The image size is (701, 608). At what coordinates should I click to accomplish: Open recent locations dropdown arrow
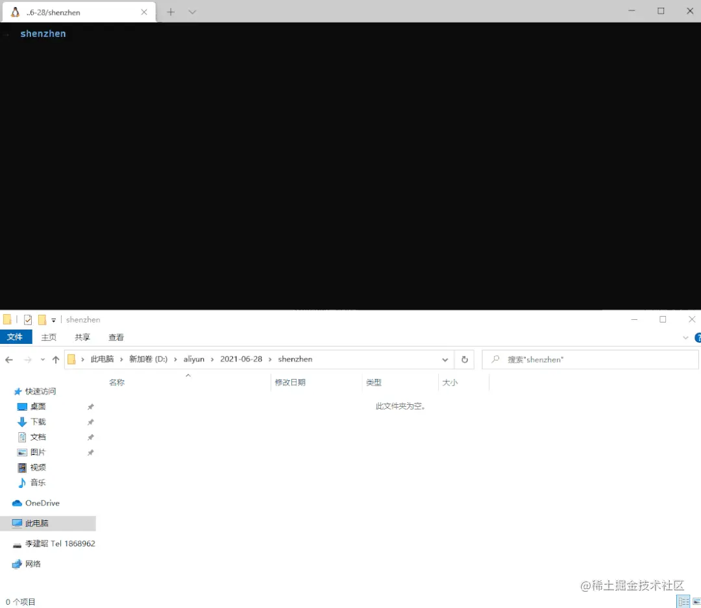pyautogui.click(x=42, y=359)
